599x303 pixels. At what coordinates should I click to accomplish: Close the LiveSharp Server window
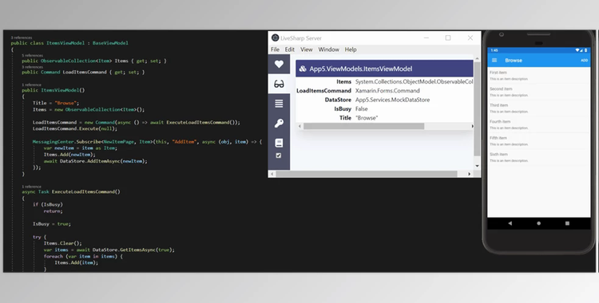(x=470, y=37)
